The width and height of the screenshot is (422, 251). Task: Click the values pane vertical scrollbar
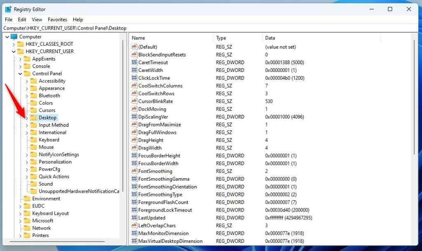pos(414,97)
